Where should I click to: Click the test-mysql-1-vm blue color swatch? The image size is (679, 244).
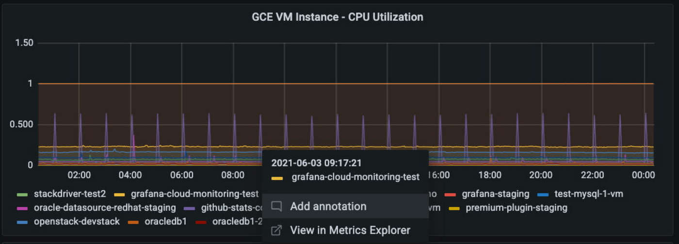544,195
